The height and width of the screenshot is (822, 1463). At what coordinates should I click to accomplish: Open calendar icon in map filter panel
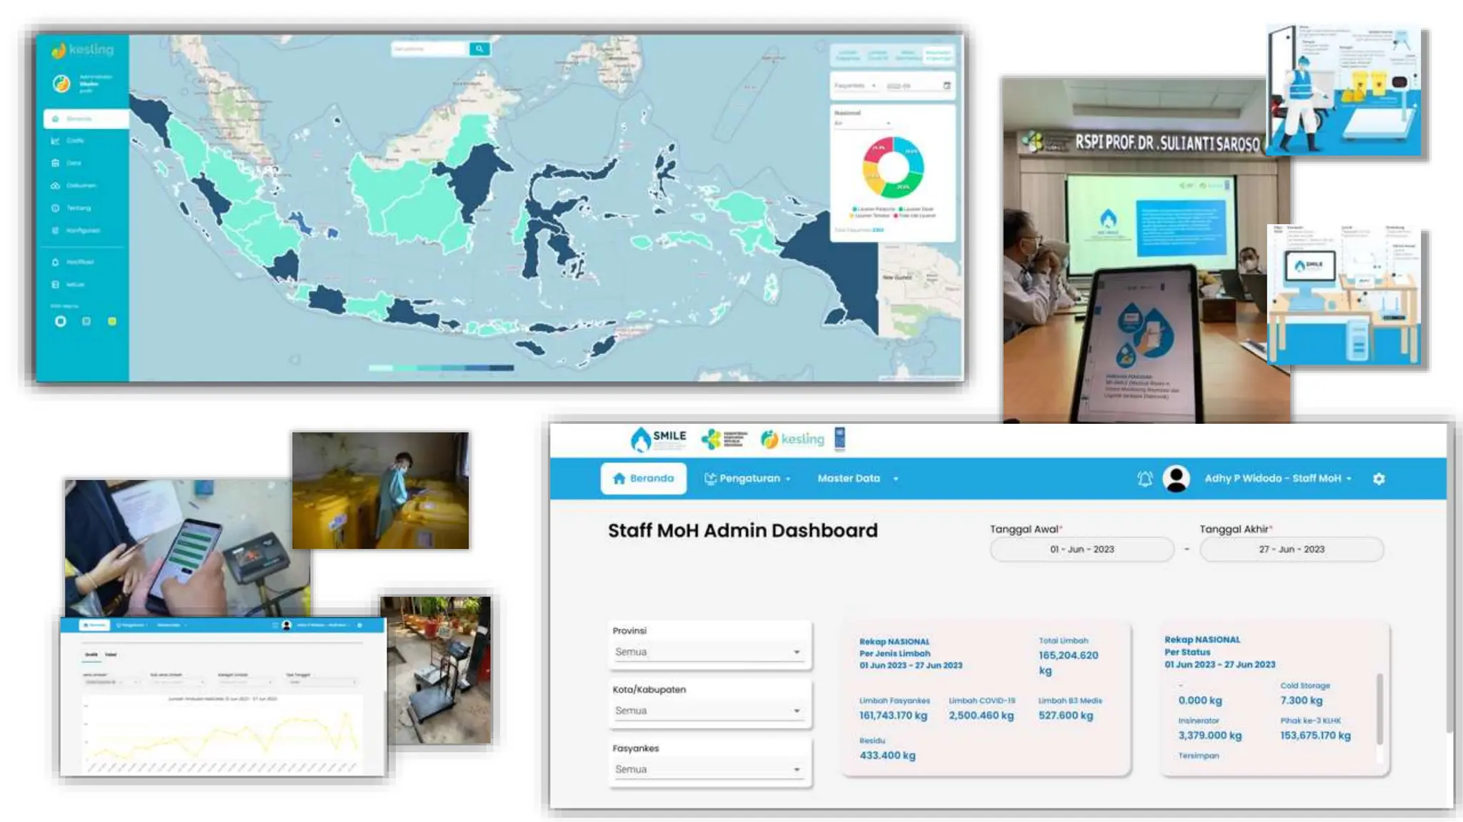947,86
